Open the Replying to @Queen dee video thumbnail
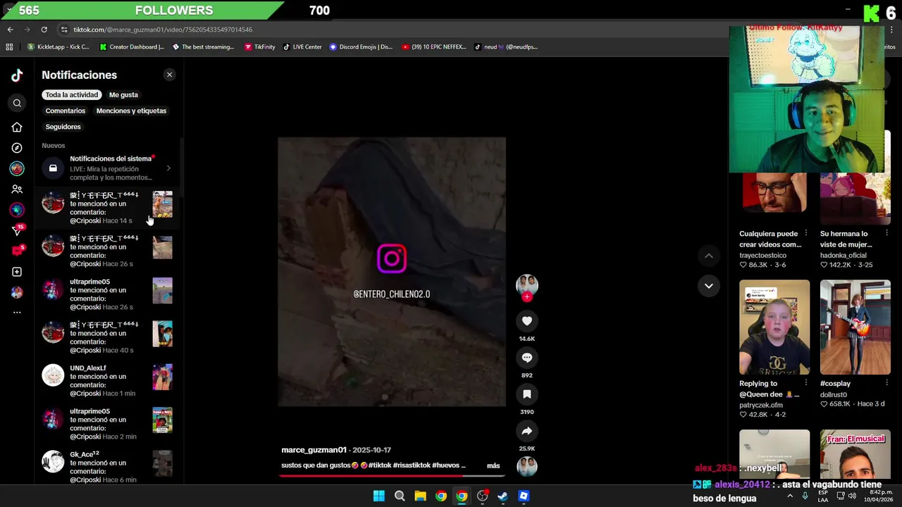 [774, 327]
